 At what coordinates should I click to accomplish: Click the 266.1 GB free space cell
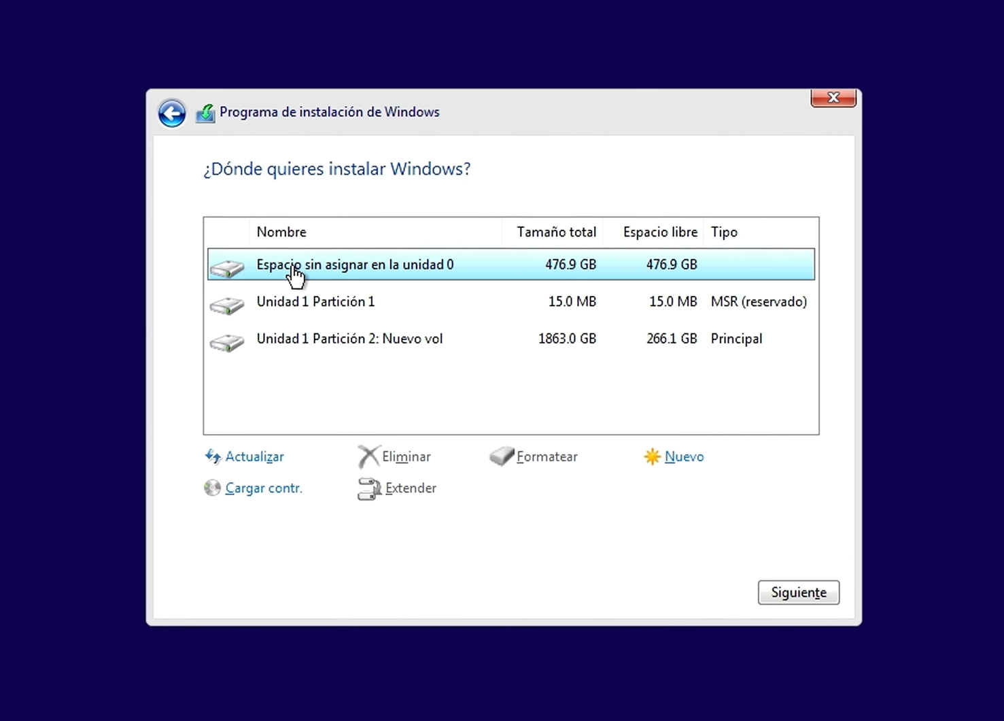coord(672,339)
